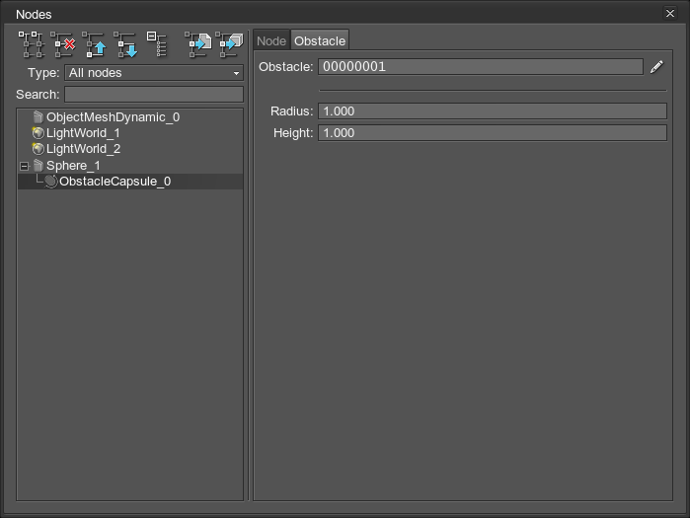Select LightWorld_2 in the node list
Viewport: 690px width, 518px height.
click(x=83, y=149)
